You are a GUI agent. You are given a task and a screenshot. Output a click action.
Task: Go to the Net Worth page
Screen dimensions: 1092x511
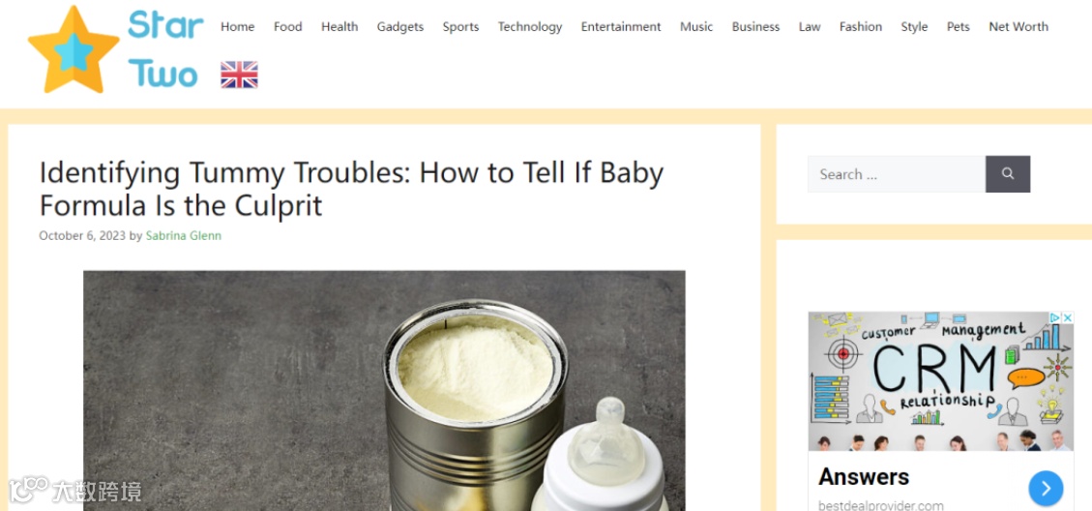[1018, 26]
